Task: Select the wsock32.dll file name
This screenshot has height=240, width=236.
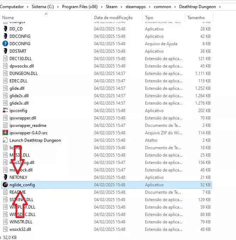Action: (20, 229)
